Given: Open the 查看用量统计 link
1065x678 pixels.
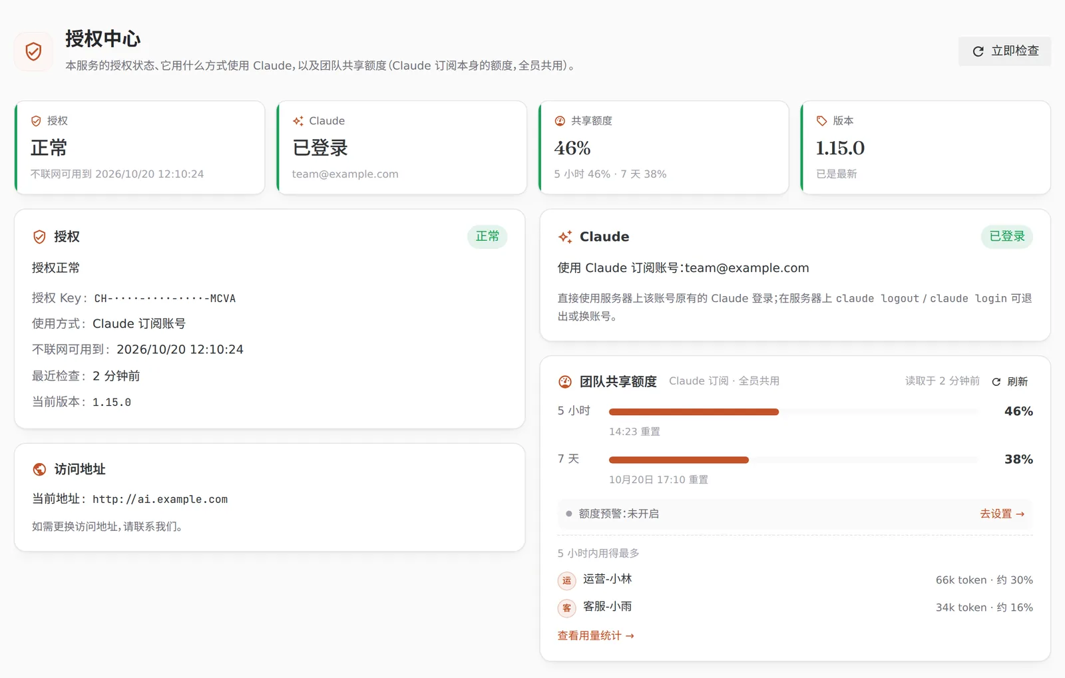Looking at the screenshot, I should [596, 636].
